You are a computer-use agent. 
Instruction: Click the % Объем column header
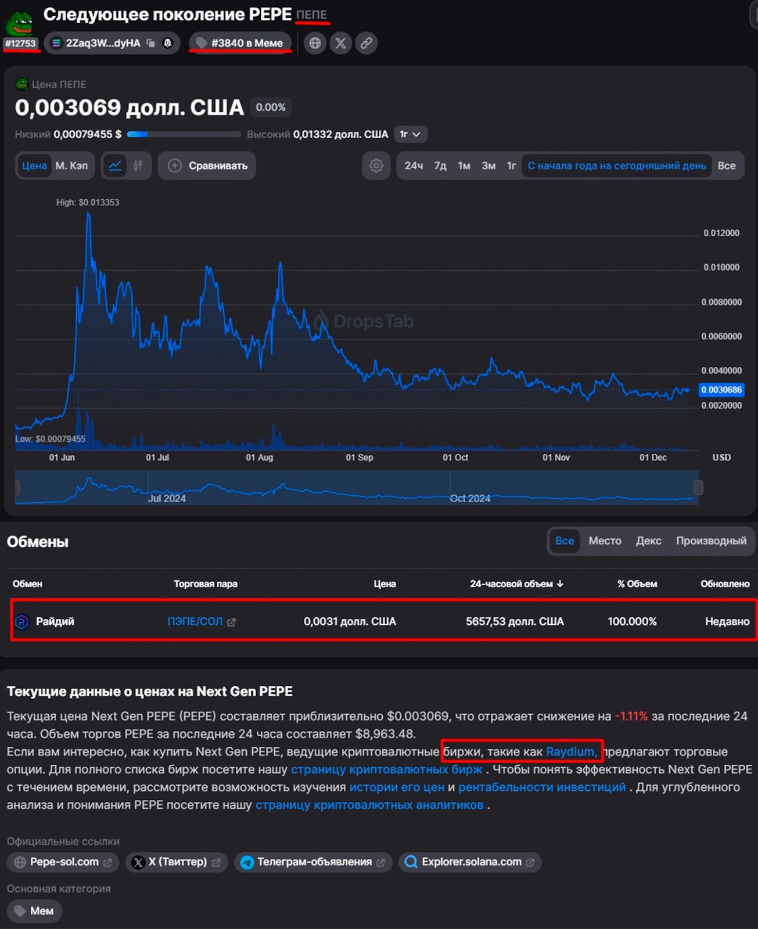pos(637,584)
